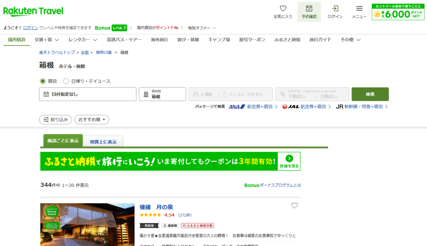Favorite 強羅 月の泉 with heart icon
The image size is (427, 246).
coord(294,206)
